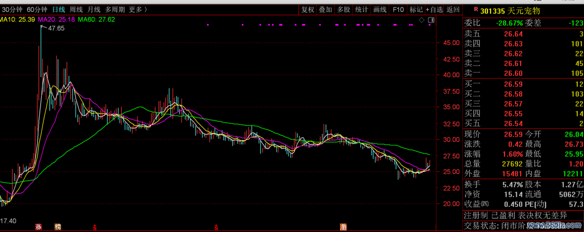This screenshot has height=232, width=584.
Task: Toggle the 多股 multi-stock view
Action: coord(344,10)
